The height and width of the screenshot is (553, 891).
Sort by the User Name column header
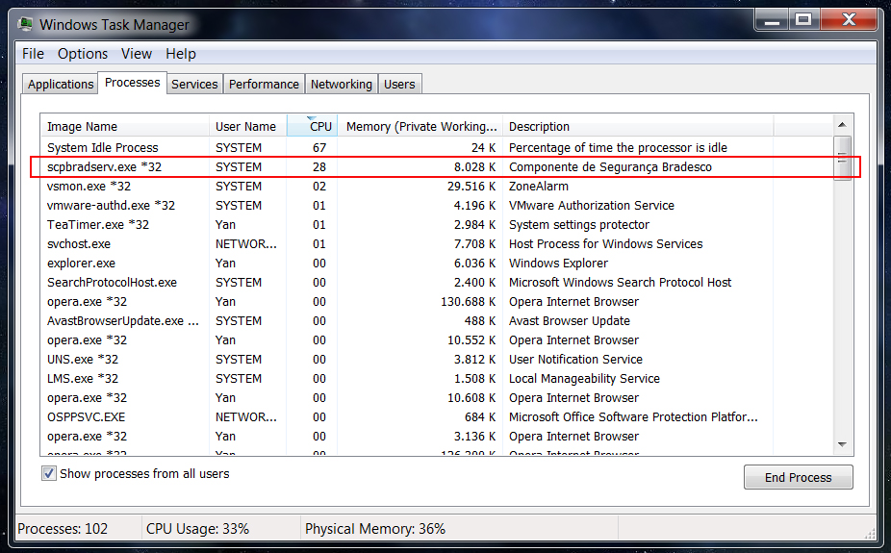coord(247,126)
